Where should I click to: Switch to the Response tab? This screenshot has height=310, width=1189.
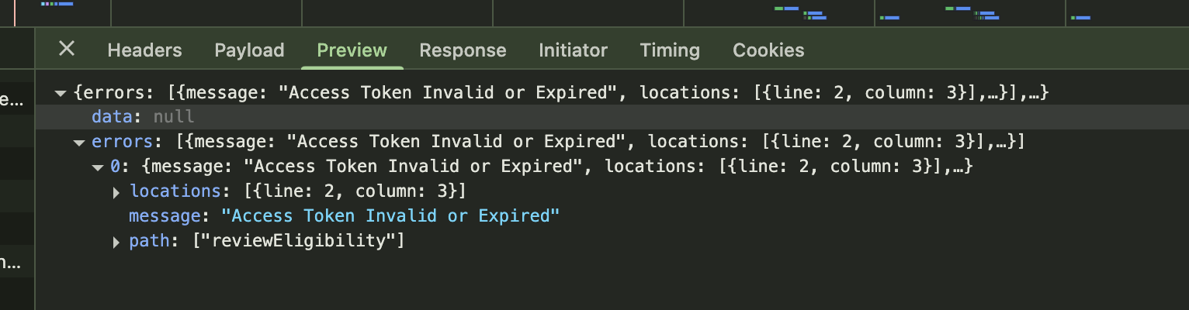(463, 50)
